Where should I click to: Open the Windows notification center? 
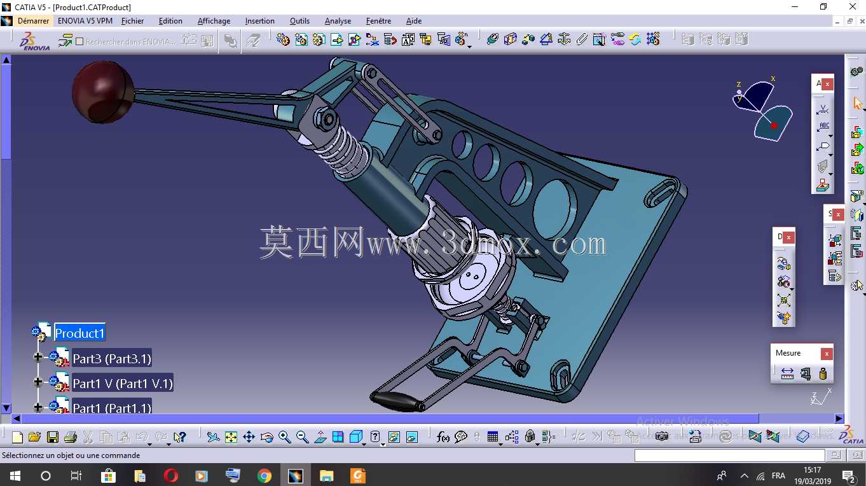point(848,475)
